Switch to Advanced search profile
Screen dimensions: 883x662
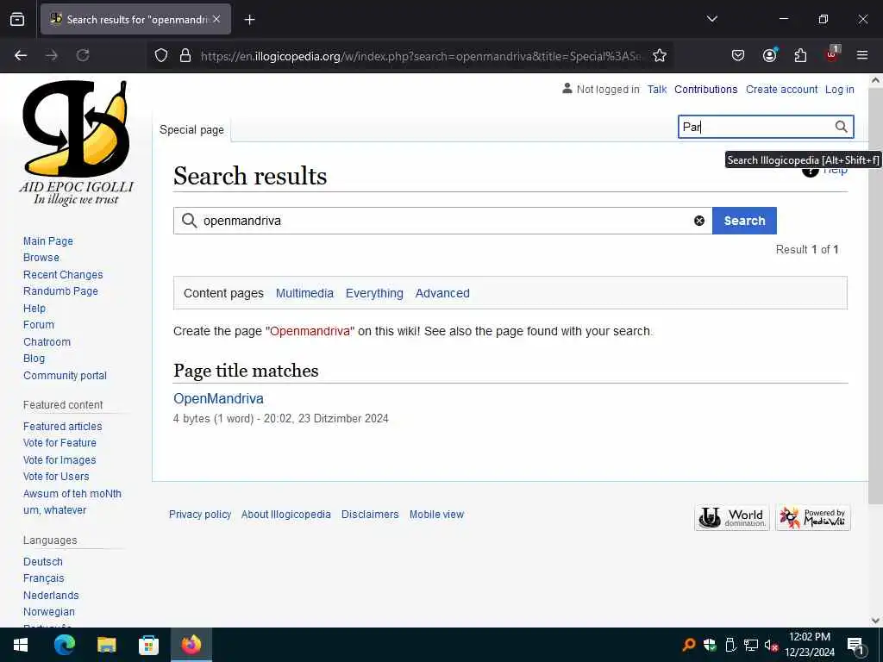442,293
